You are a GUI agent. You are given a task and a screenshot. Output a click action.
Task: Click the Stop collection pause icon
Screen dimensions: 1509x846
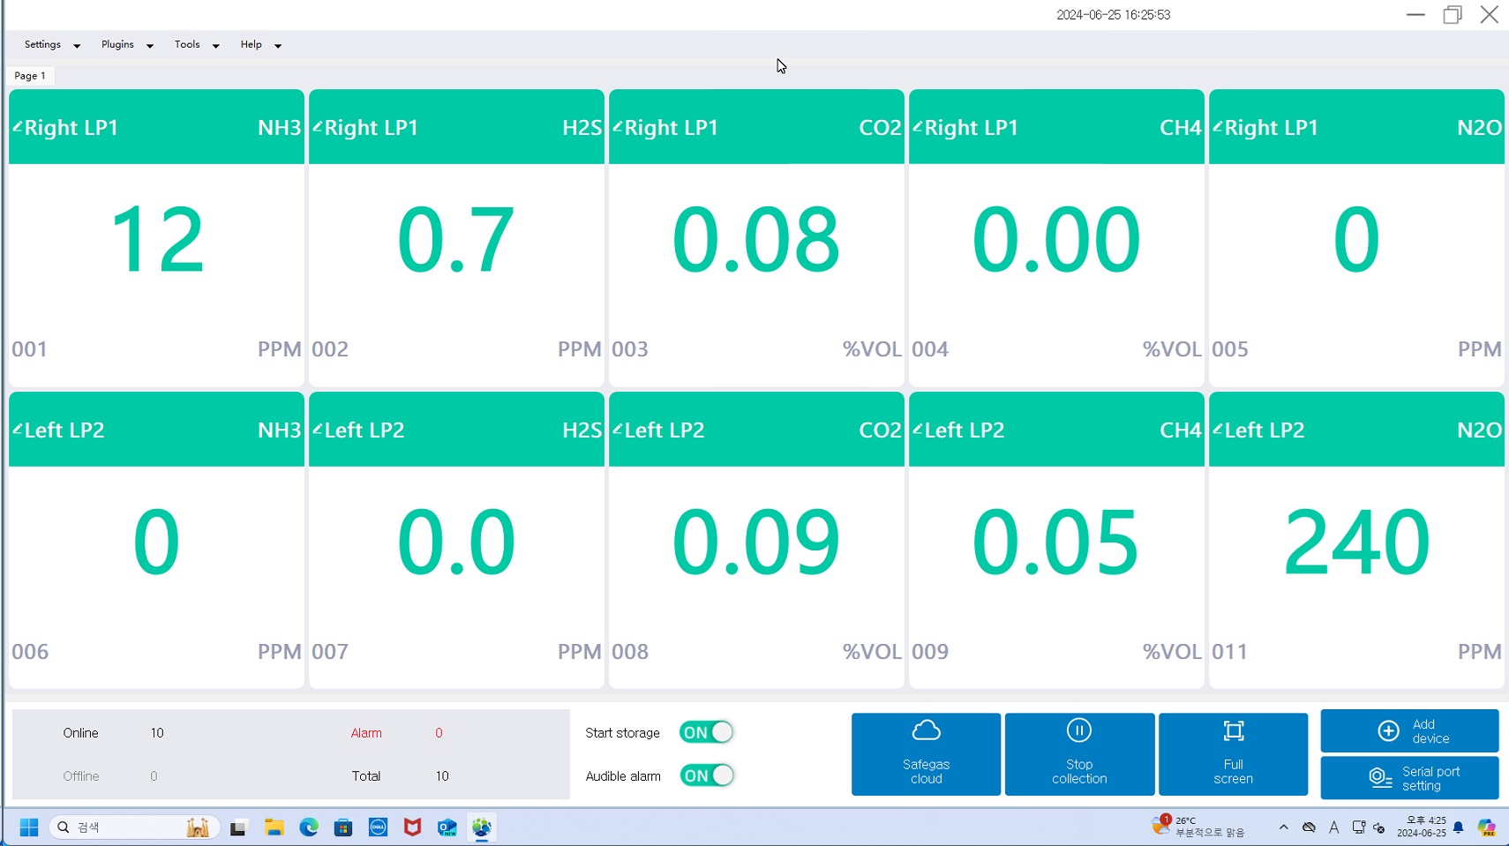[x=1078, y=731]
